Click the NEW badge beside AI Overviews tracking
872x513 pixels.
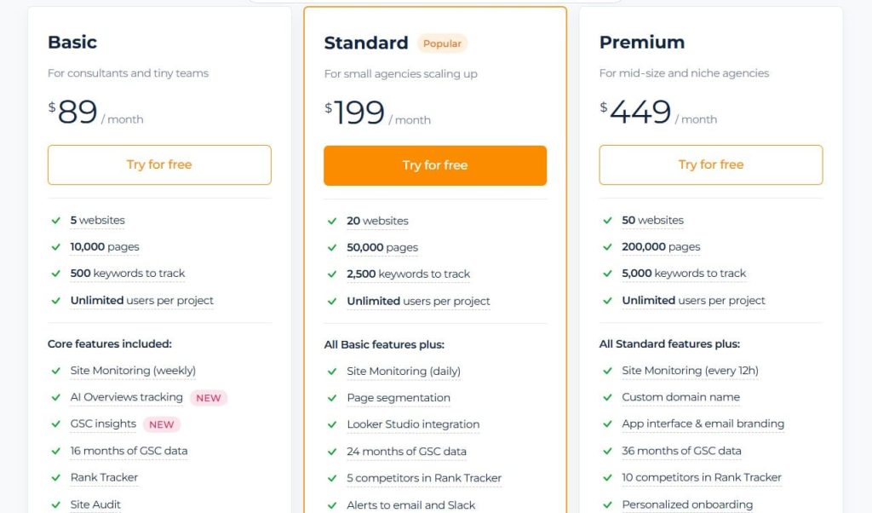tap(209, 398)
